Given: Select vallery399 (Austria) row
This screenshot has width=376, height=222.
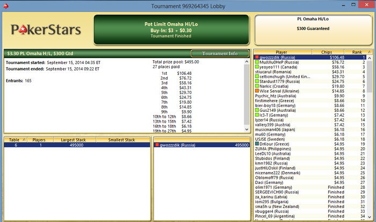Looking at the screenshot, I should point(310,125).
